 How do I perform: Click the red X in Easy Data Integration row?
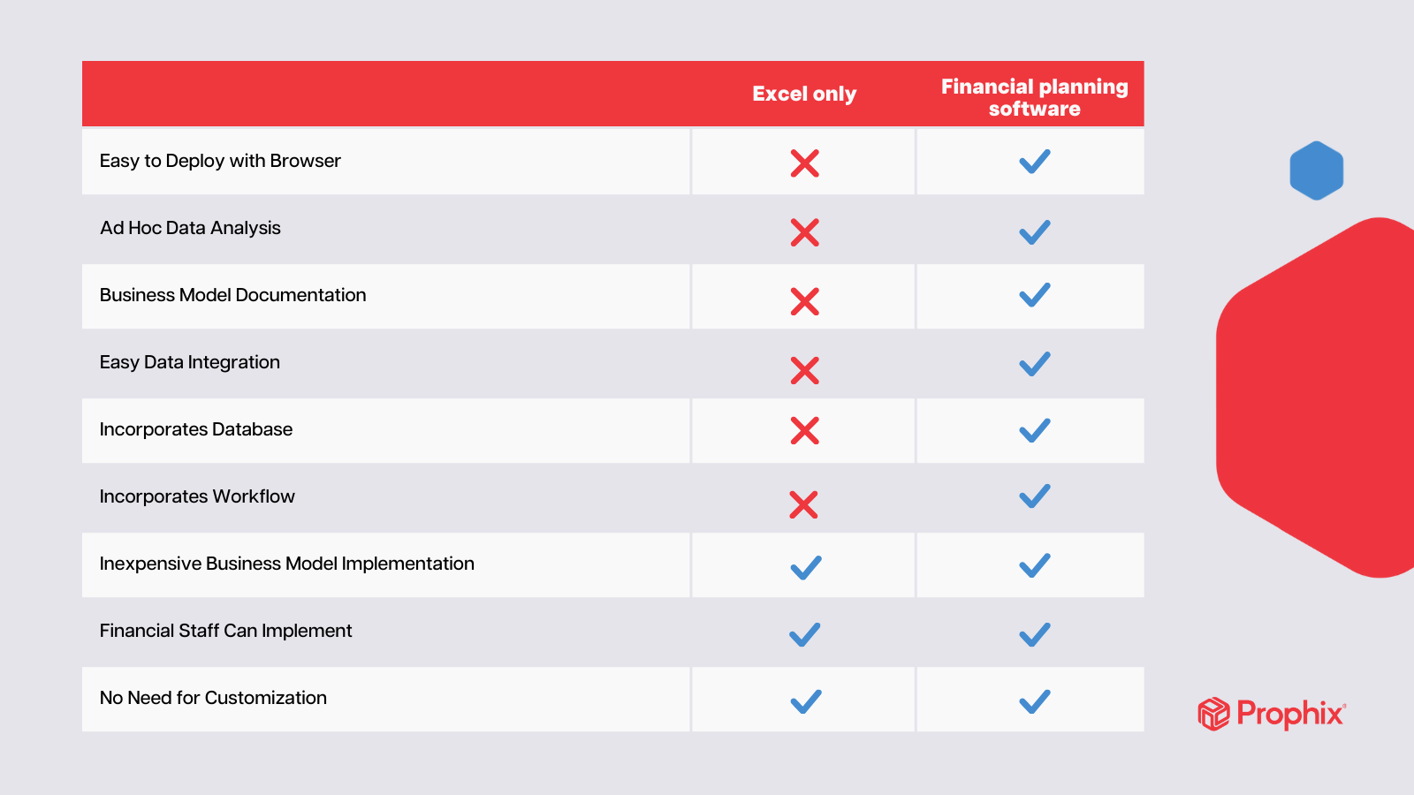(804, 370)
